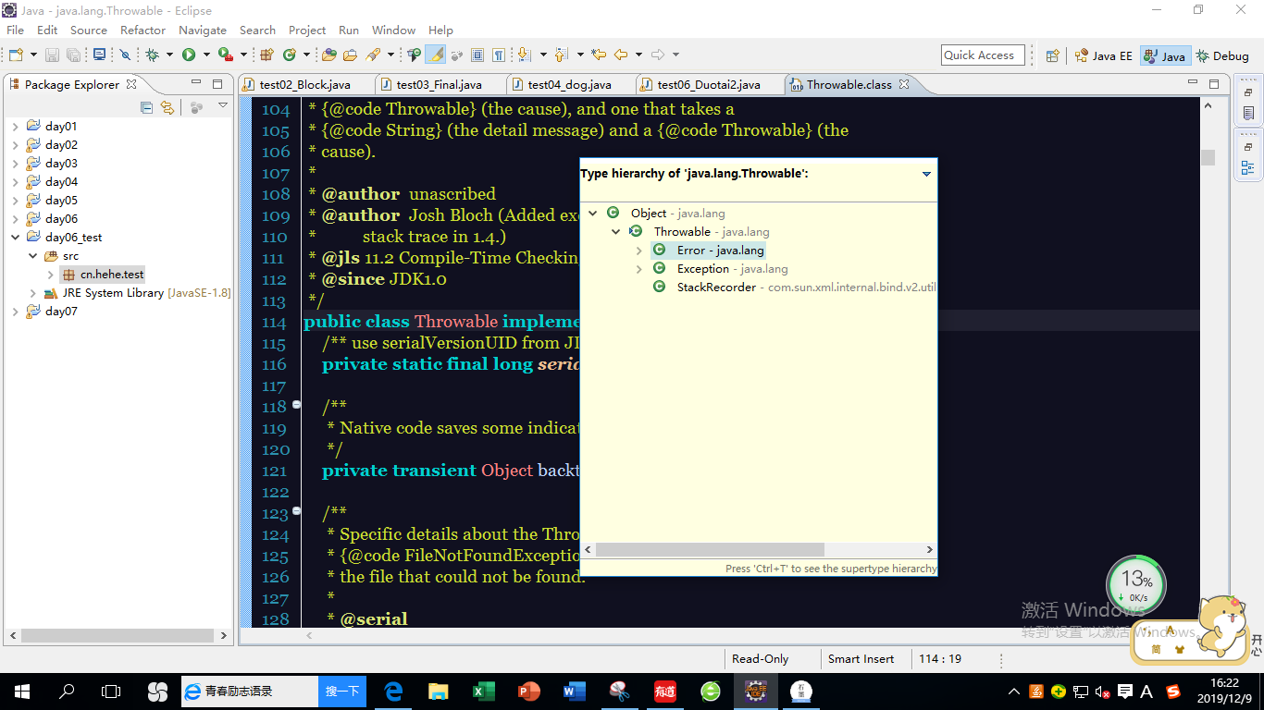Click the Open Type toolbar icon
Viewport: 1264px width, 710px height.
tap(329, 55)
